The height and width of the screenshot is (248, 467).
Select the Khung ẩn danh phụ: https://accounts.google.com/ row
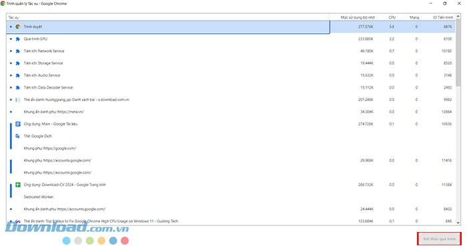231,209
